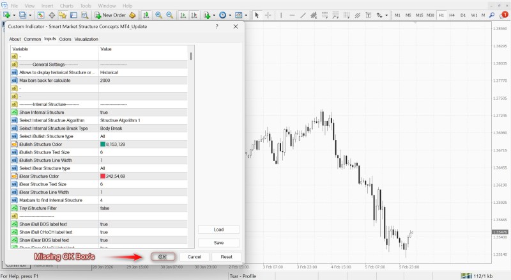Open the Tools menu
The height and width of the screenshot is (280, 511).
86,6
